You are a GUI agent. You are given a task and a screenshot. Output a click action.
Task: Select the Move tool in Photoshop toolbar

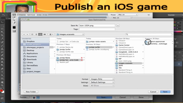[x=2, y=22]
